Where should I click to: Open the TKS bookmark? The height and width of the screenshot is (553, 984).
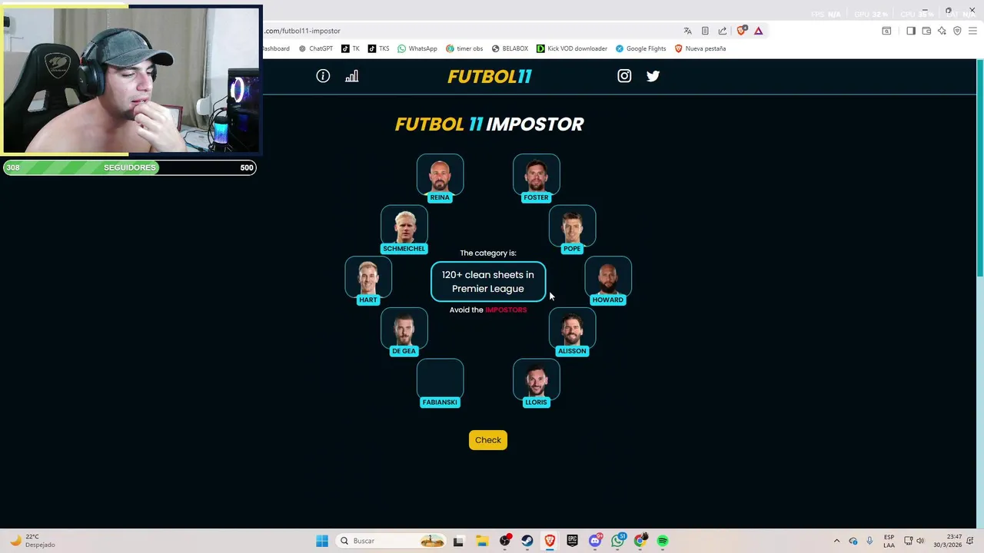pos(378,48)
